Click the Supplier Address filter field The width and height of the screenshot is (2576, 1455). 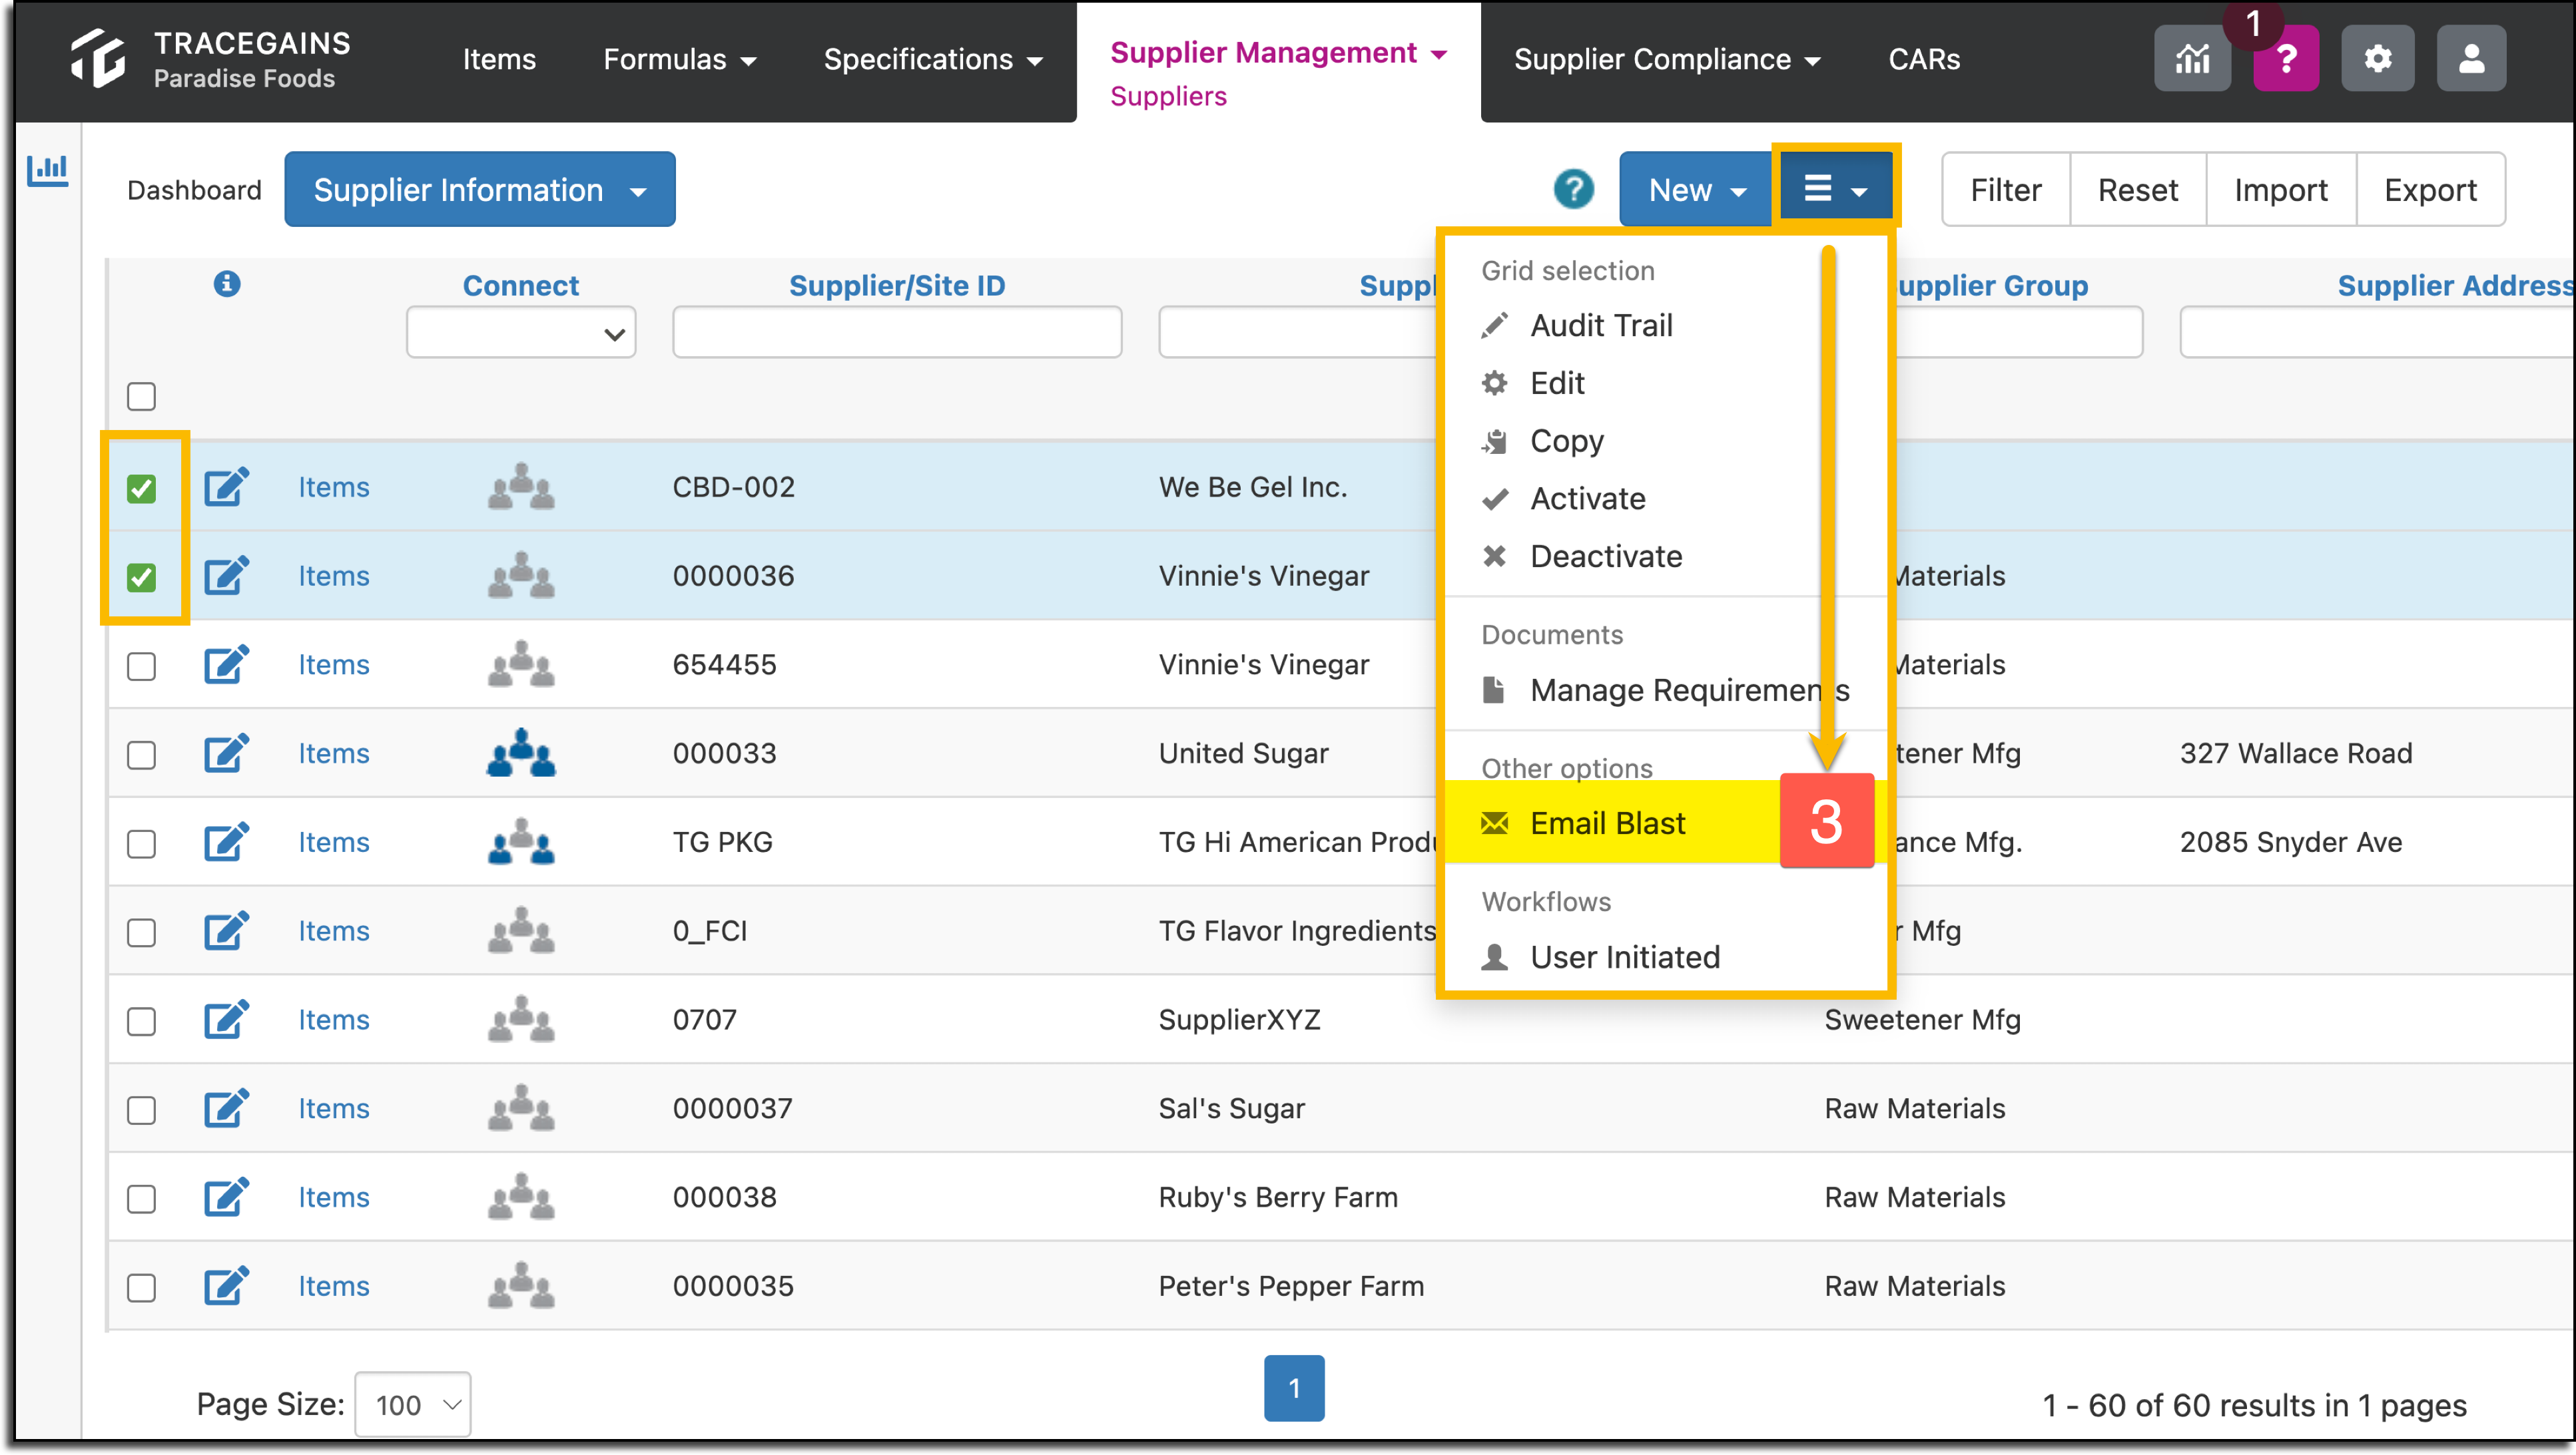pyautogui.click(x=2378, y=333)
